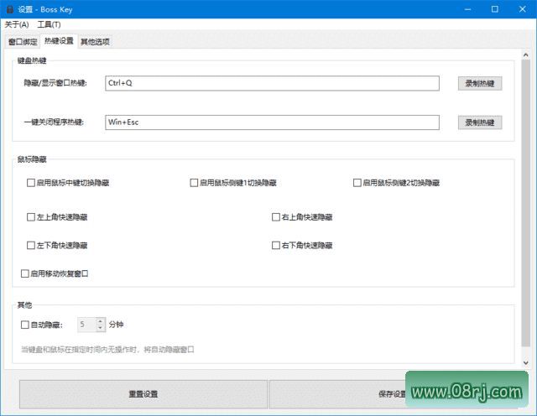Click the vertical scrollbar up arrow
537x416 pixels.
pos(526,55)
